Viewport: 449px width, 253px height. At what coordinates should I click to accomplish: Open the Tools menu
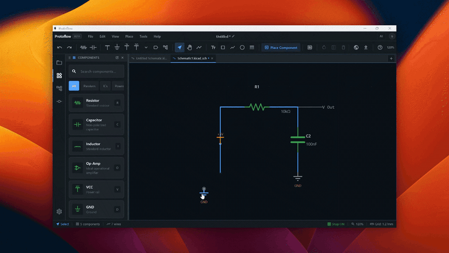(143, 37)
